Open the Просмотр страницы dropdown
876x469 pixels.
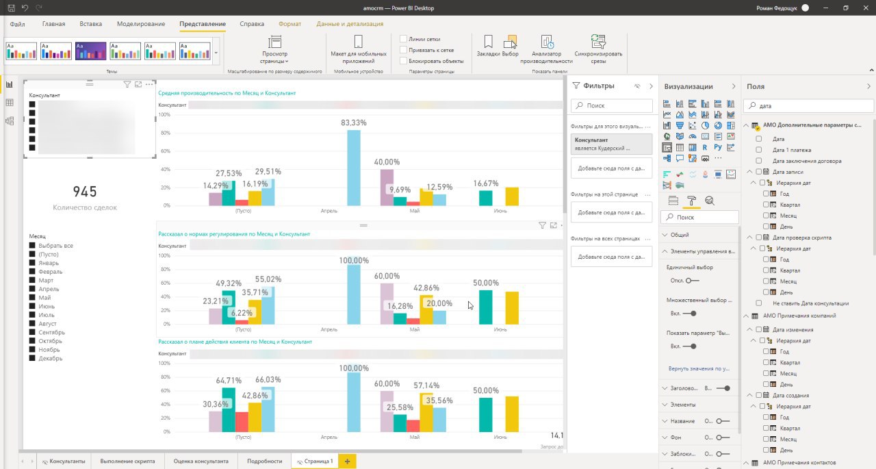274,48
